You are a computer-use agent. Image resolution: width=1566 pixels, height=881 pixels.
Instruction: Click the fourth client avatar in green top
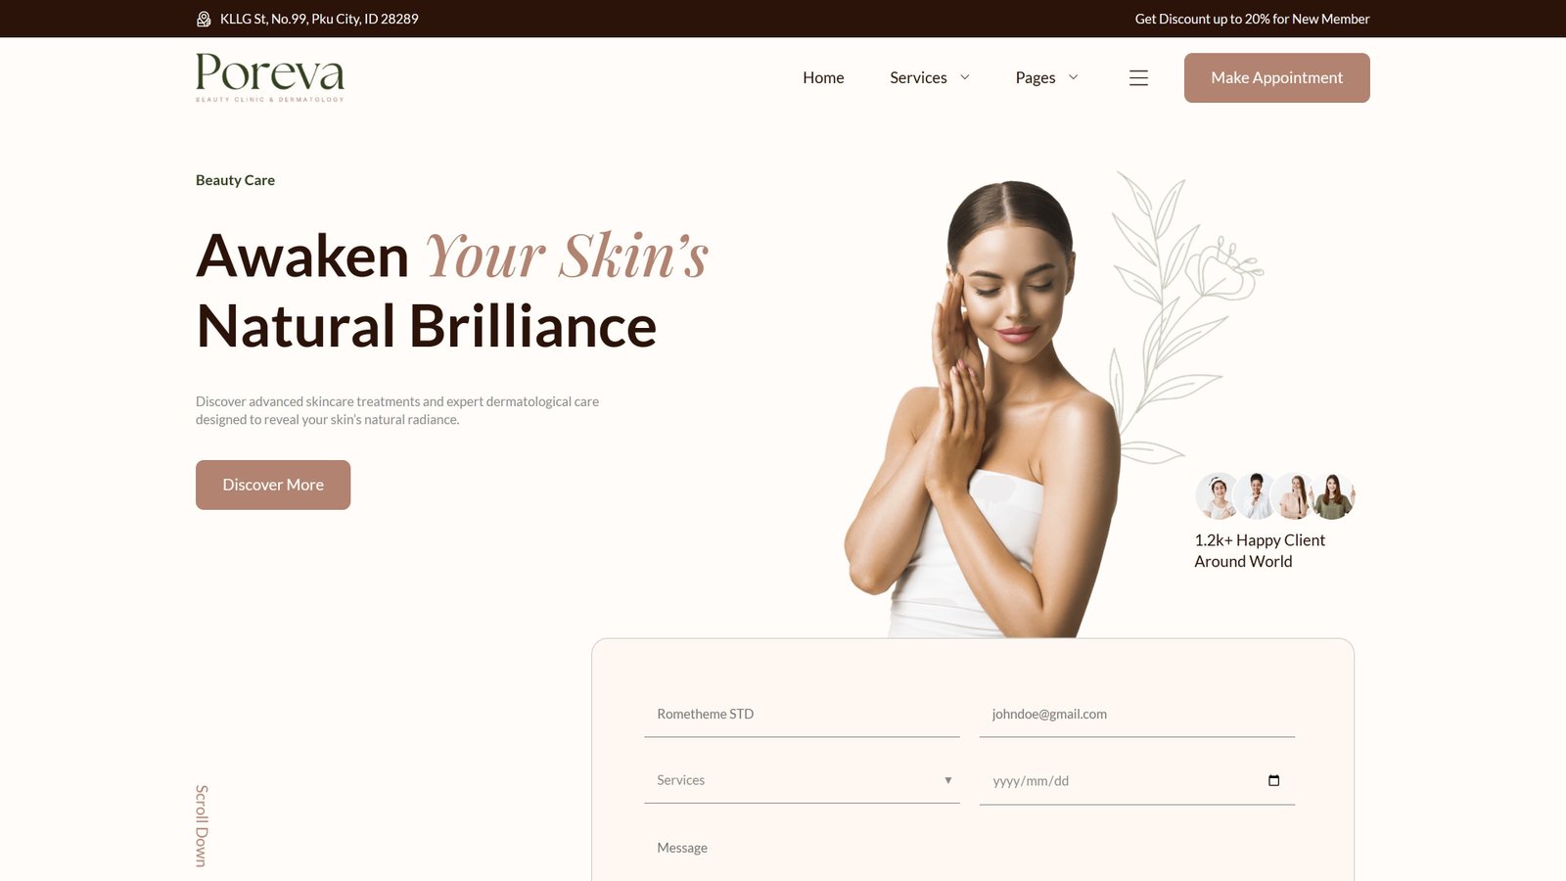pyautogui.click(x=1332, y=496)
